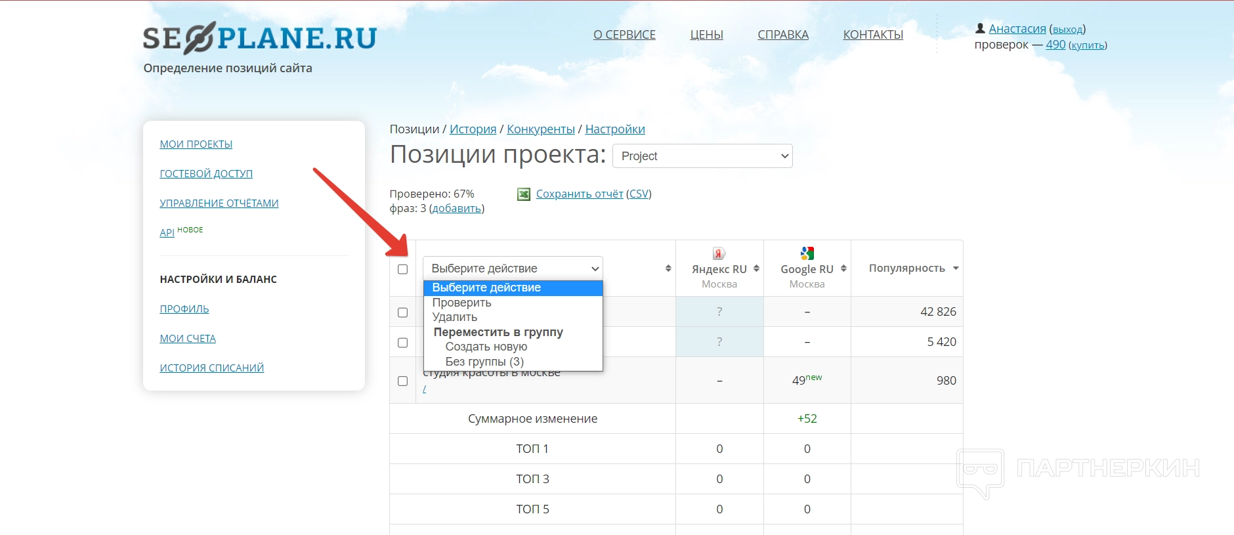This screenshot has height=535, width=1234.
Task: Click добавить to add phrases
Action: (457, 208)
